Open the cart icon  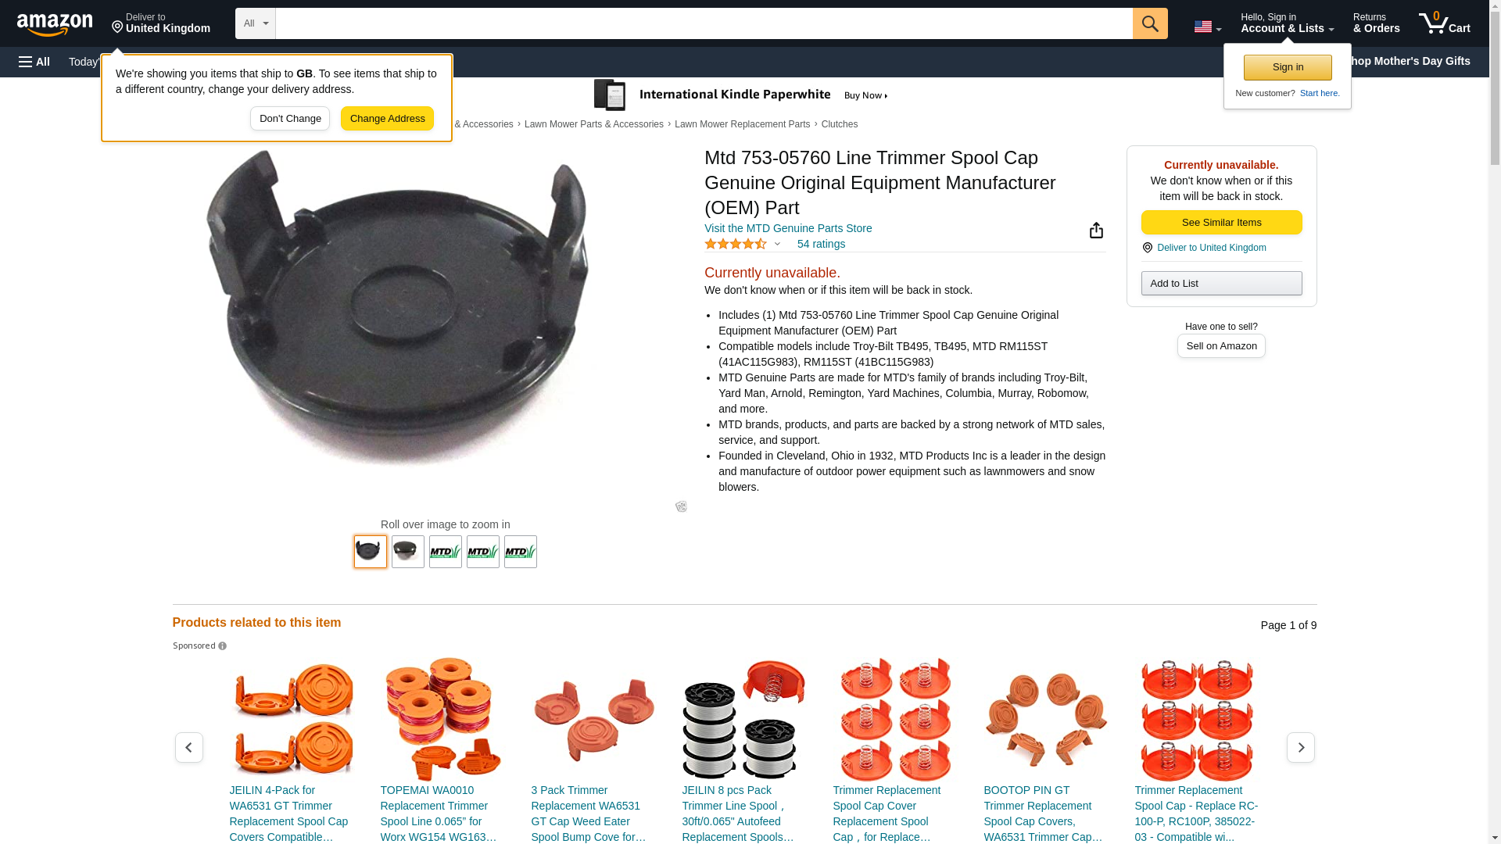pyautogui.click(x=1445, y=23)
